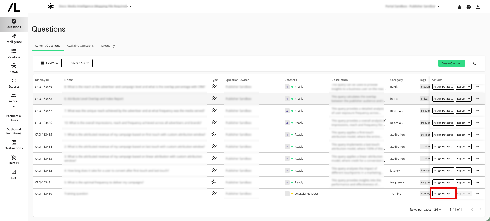
Task: Open more actions menu for CRQ-163486
Action: 478,123
